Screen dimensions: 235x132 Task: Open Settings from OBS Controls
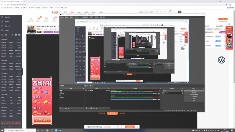(194, 99)
